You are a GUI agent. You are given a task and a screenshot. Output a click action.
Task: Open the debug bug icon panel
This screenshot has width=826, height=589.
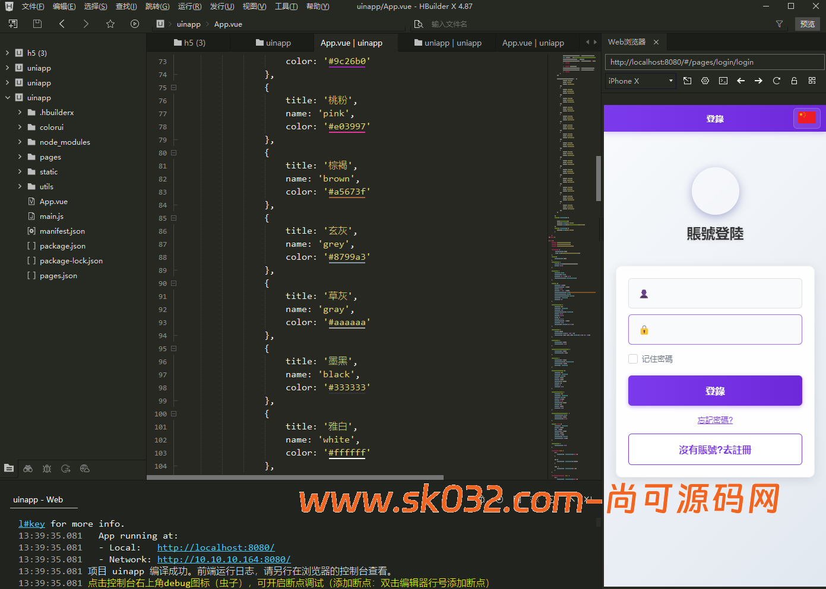tap(47, 469)
